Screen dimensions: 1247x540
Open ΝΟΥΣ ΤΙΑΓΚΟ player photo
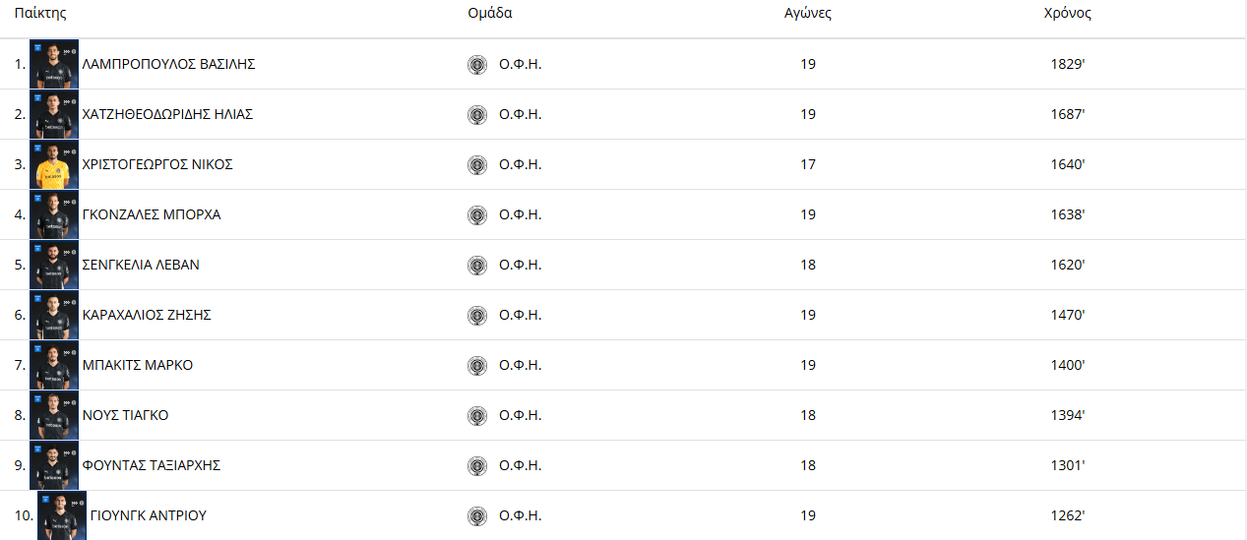coord(54,415)
